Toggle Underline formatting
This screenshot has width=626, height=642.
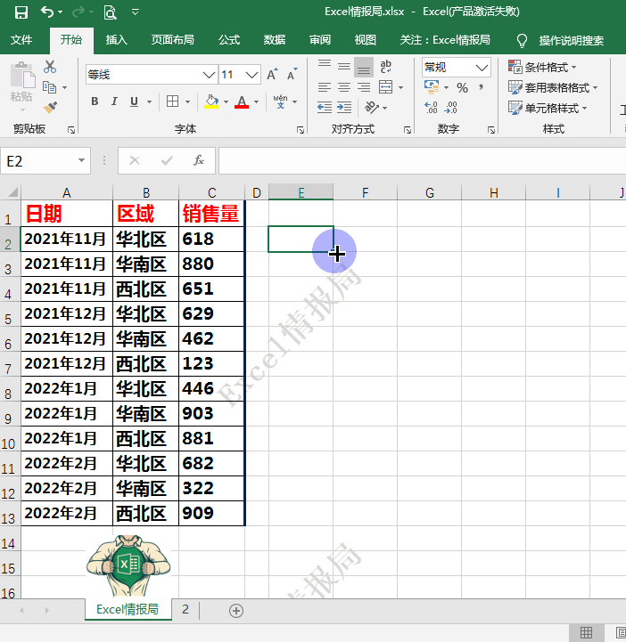tap(134, 102)
